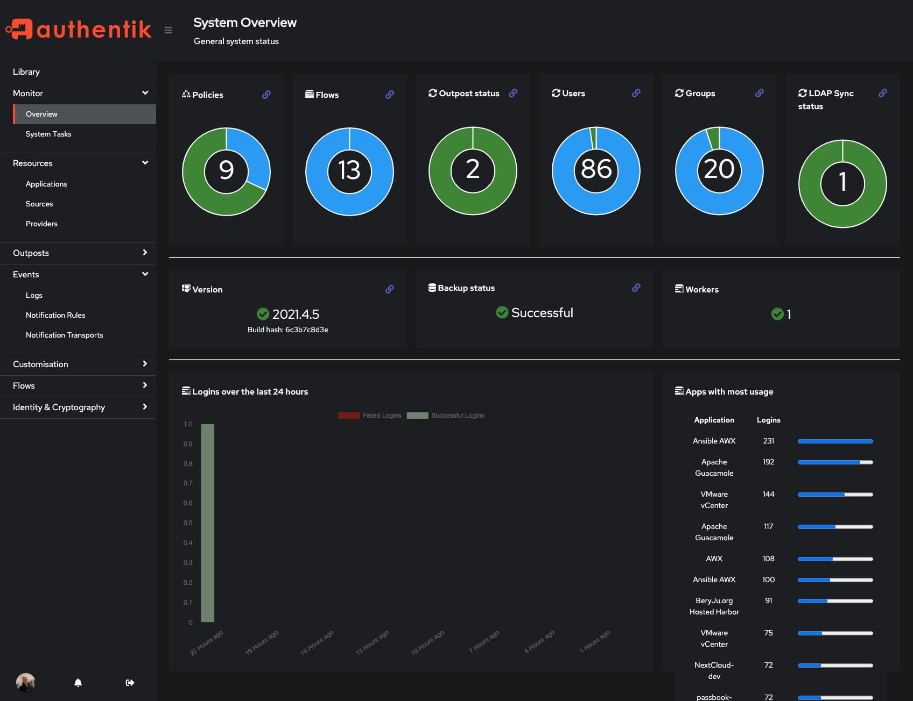Image resolution: width=913 pixels, height=701 pixels.
Task: Click the LDAP Sync refresh icon
Action: [803, 93]
